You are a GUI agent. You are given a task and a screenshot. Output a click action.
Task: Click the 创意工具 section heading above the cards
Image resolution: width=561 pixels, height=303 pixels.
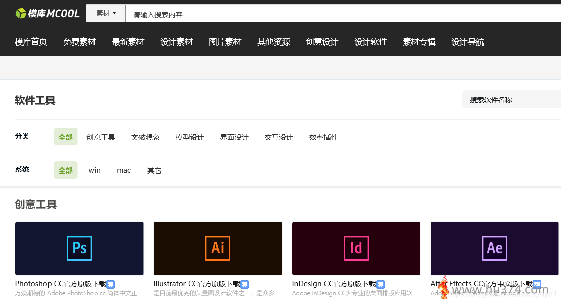(x=36, y=204)
